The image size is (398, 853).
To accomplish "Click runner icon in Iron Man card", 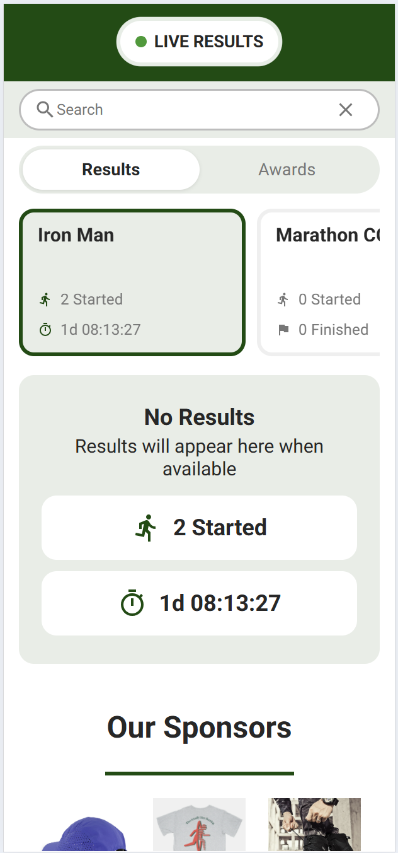I will 45,299.
